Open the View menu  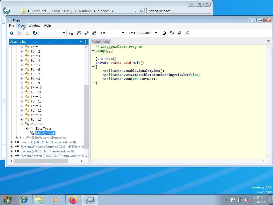pos(21,26)
